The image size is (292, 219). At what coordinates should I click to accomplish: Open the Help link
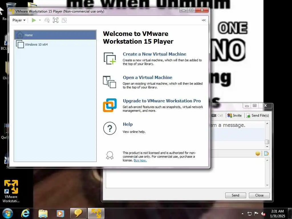pyautogui.click(x=128, y=124)
